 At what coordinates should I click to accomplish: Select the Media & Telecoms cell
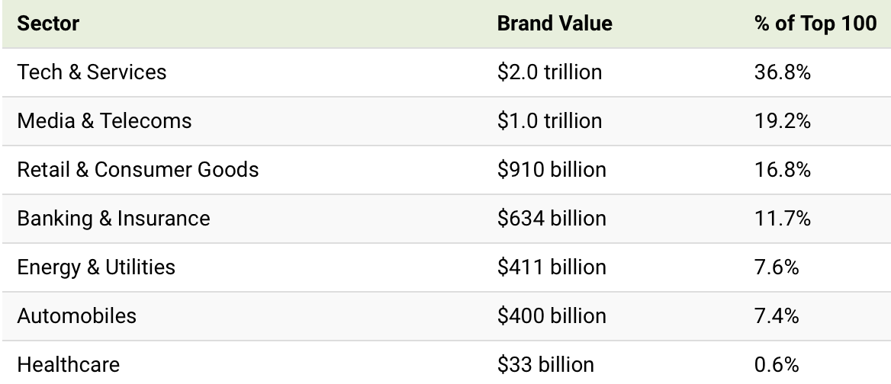pos(105,121)
